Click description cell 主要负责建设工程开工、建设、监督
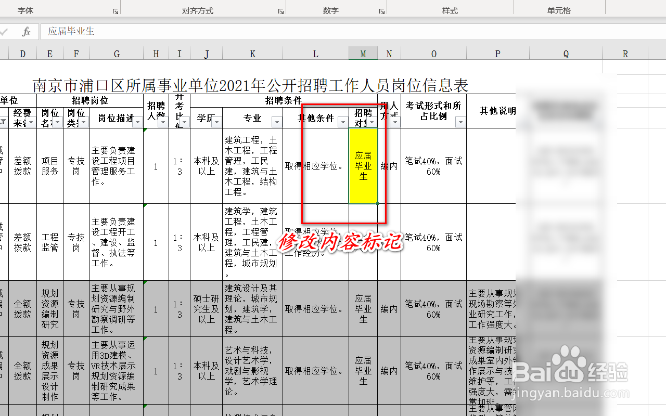The image size is (666, 416). [x=117, y=242]
